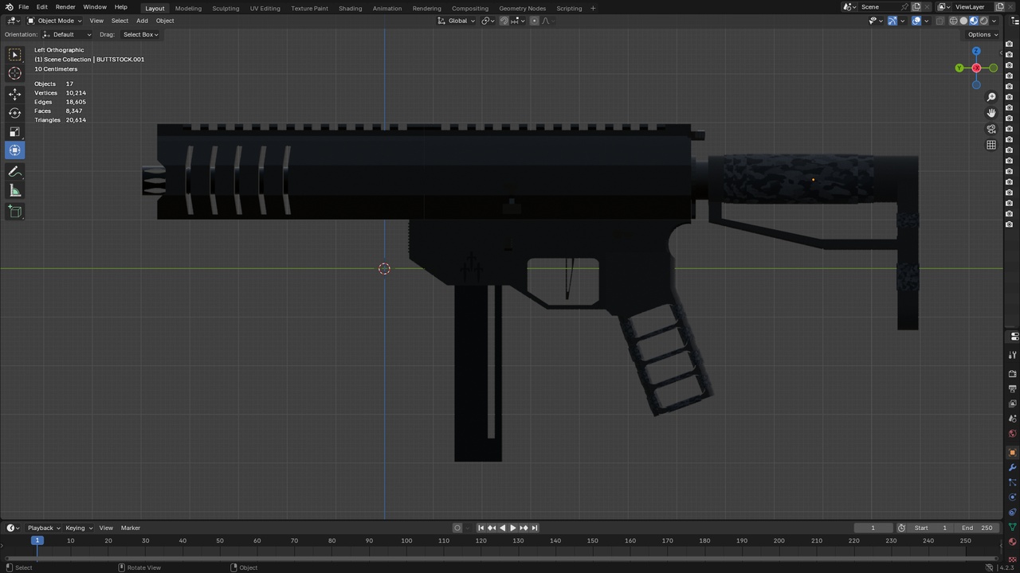The image size is (1020, 573).
Task: Open the Tool properties tab
Action: click(1013, 356)
